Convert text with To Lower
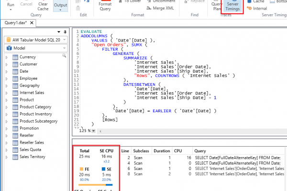287x191 pixels. coord(130,1)
